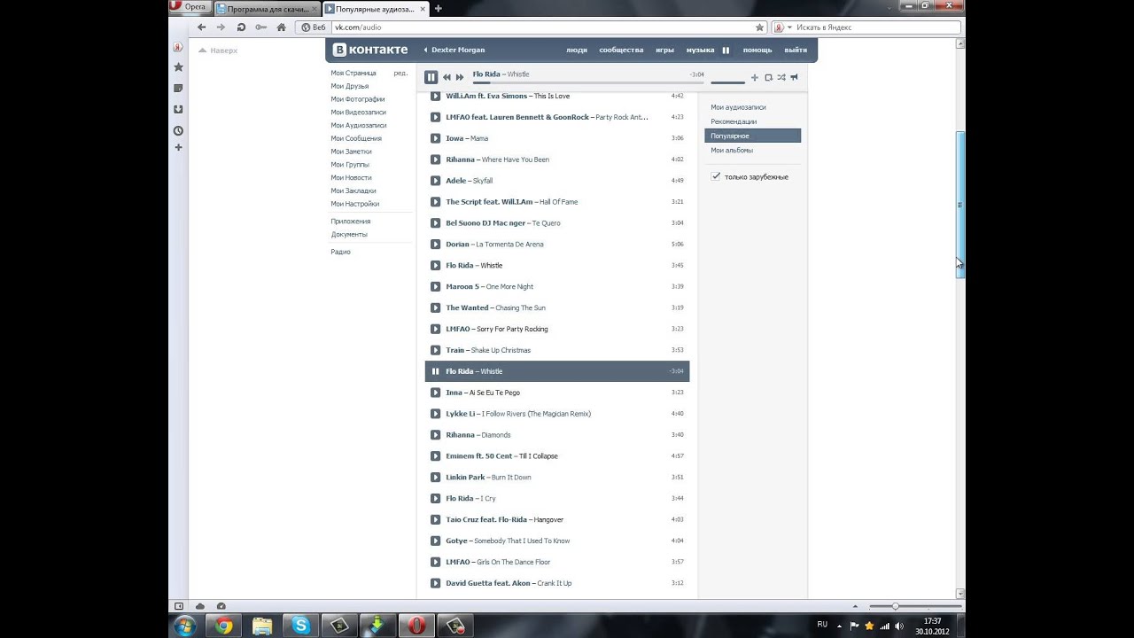
Task: Play The Wanted – Chasing The Sun
Action: 435,308
